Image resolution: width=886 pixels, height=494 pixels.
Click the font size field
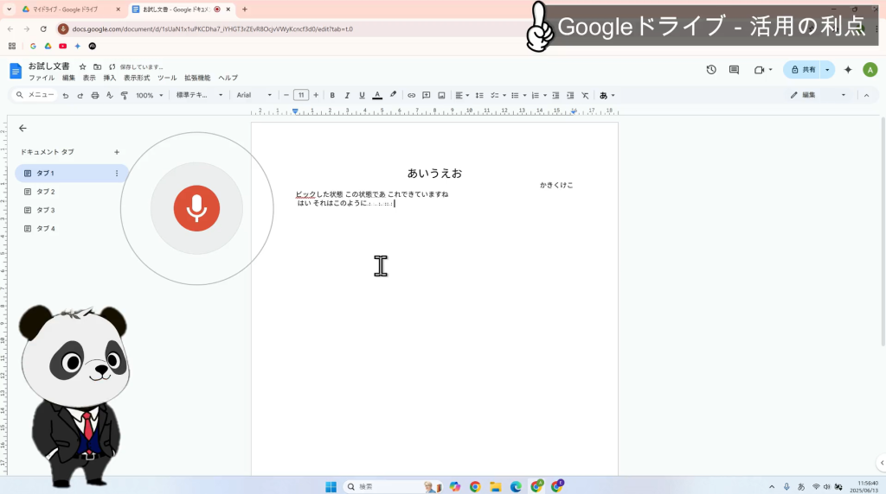tap(301, 95)
